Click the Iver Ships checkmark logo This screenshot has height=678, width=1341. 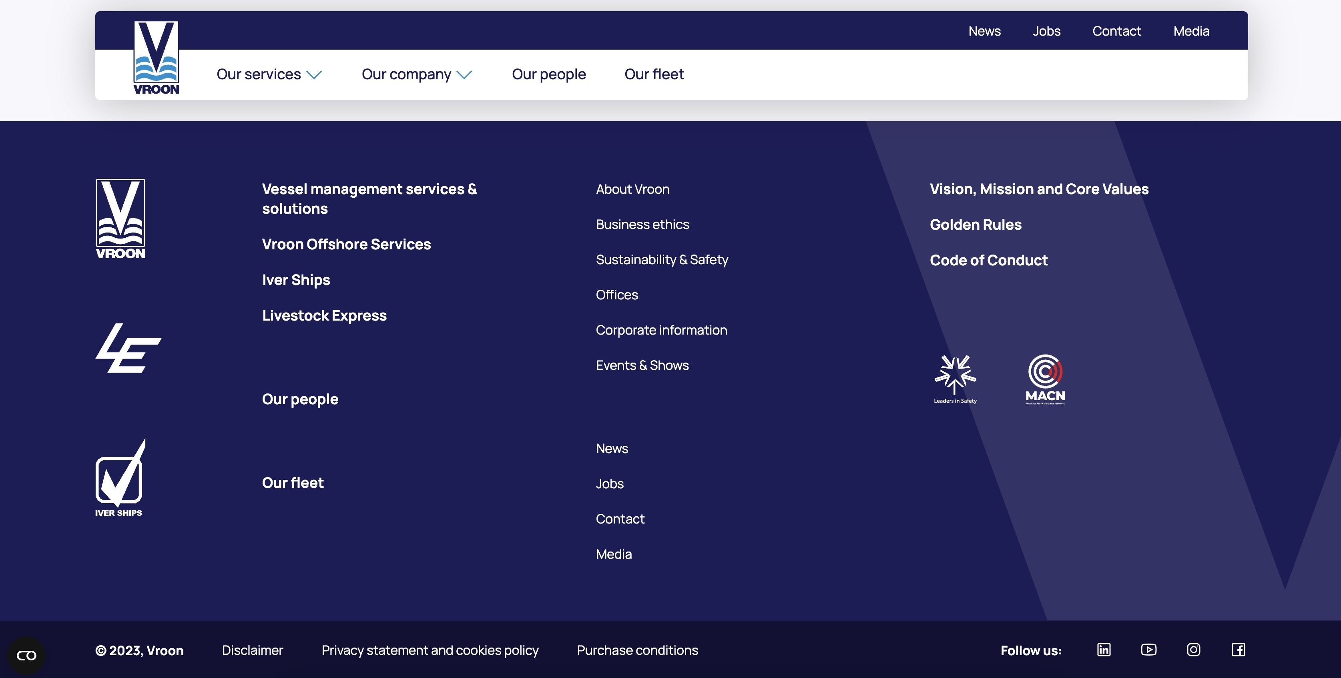120,477
